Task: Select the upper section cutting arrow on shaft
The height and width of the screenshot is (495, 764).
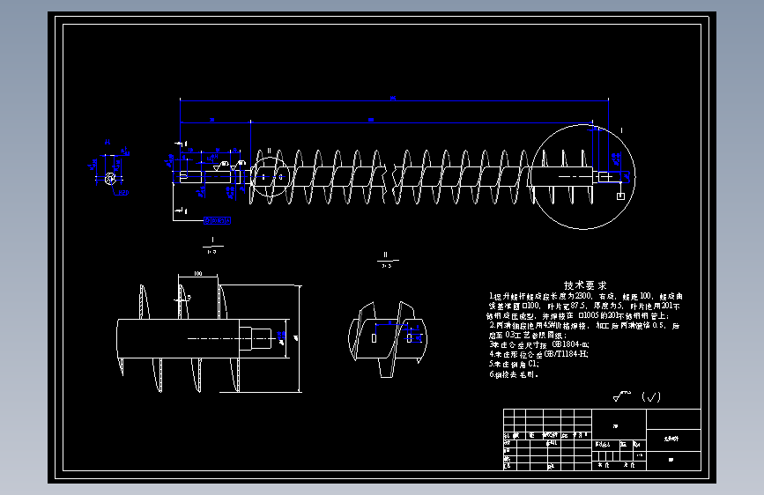Action: tap(181, 144)
